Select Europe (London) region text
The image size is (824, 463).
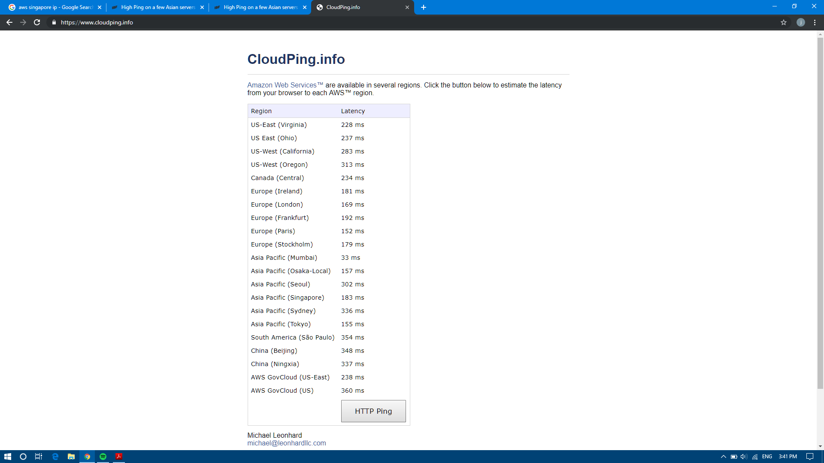(x=277, y=204)
